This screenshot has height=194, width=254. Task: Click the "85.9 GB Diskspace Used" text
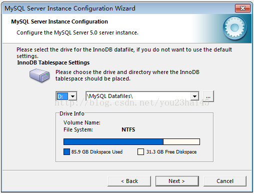[97, 152]
